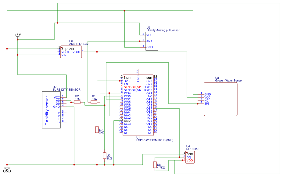Image resolution: width=283 pixels, height=177 pixels.
Task: Click the red VDD pin label
Action: pyautogui.click(x=190, y=161)
